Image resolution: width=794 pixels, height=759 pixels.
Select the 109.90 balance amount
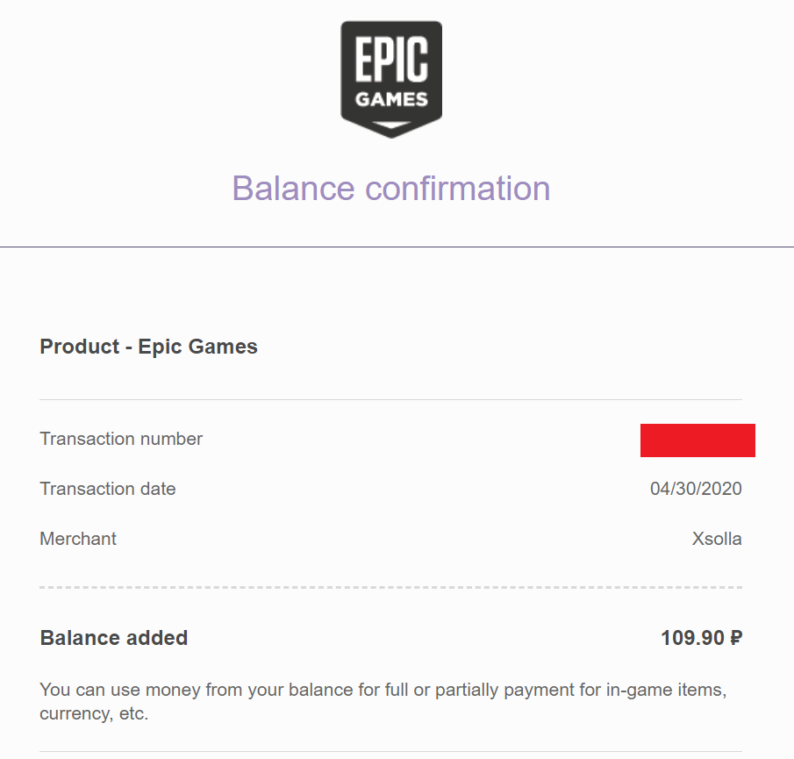pos(690,638)
